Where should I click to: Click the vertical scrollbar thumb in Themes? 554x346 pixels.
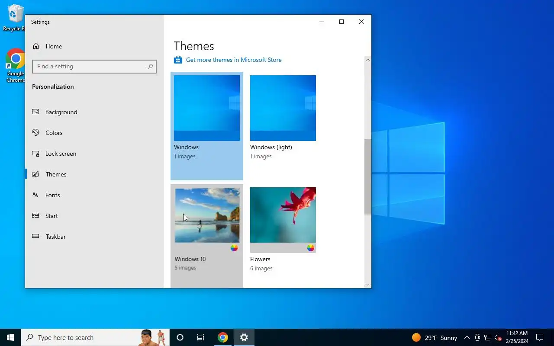pyautogui.click(x=368, y=176)
